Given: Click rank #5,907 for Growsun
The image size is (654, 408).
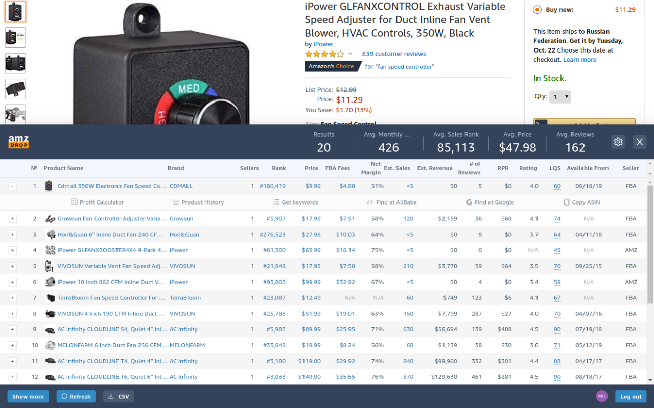Looking at the screenshot, I should pyautogui.click(x=276, y=219).
